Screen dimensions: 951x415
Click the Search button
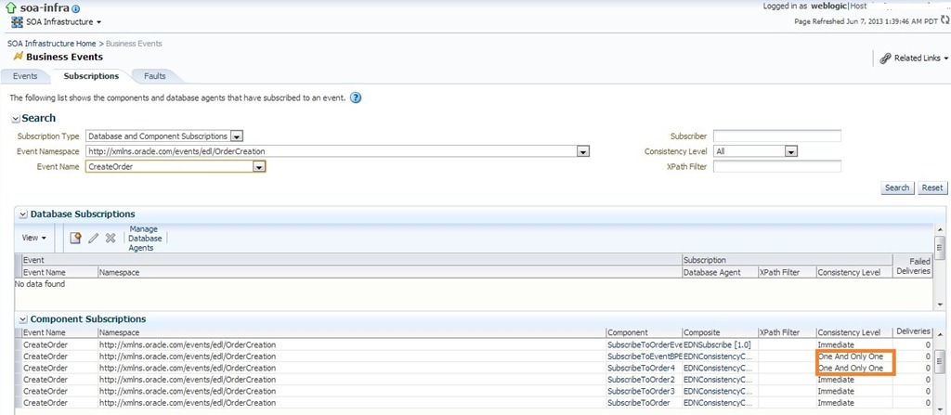tap(896, 188)
